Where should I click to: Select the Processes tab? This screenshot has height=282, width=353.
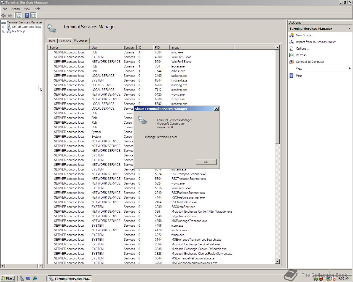81,40
